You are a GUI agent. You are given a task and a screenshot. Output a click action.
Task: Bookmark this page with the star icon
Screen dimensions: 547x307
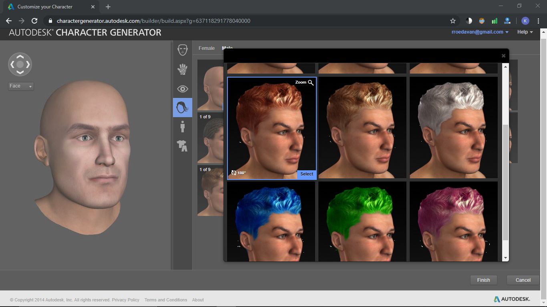(x=453, y=21)
